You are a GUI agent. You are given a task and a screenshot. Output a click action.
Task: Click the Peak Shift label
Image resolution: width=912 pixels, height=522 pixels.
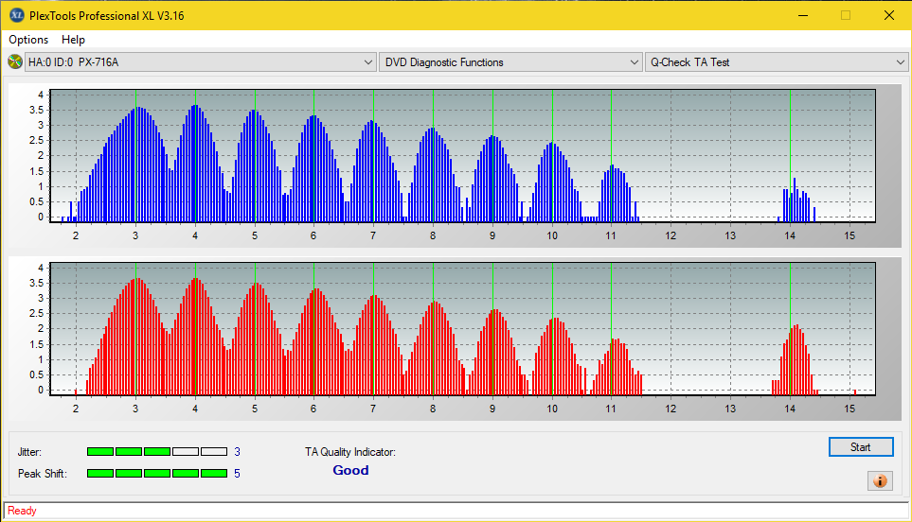tap(43, 474)
